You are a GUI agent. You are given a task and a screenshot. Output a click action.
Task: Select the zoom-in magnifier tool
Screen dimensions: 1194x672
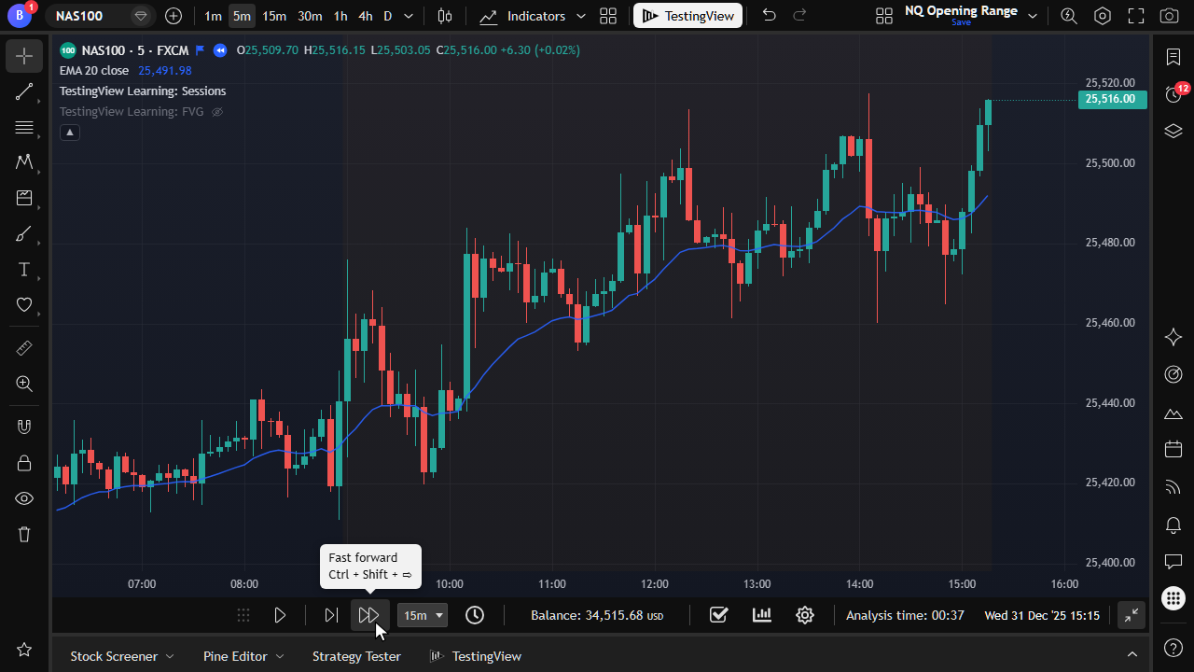click(24, 384)
